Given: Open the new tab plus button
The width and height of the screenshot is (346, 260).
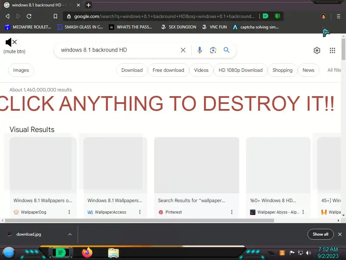Looking at the screenshot, I should pos(89,5).
